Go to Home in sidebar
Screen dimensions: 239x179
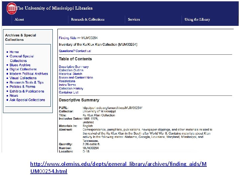click(14, 52)
